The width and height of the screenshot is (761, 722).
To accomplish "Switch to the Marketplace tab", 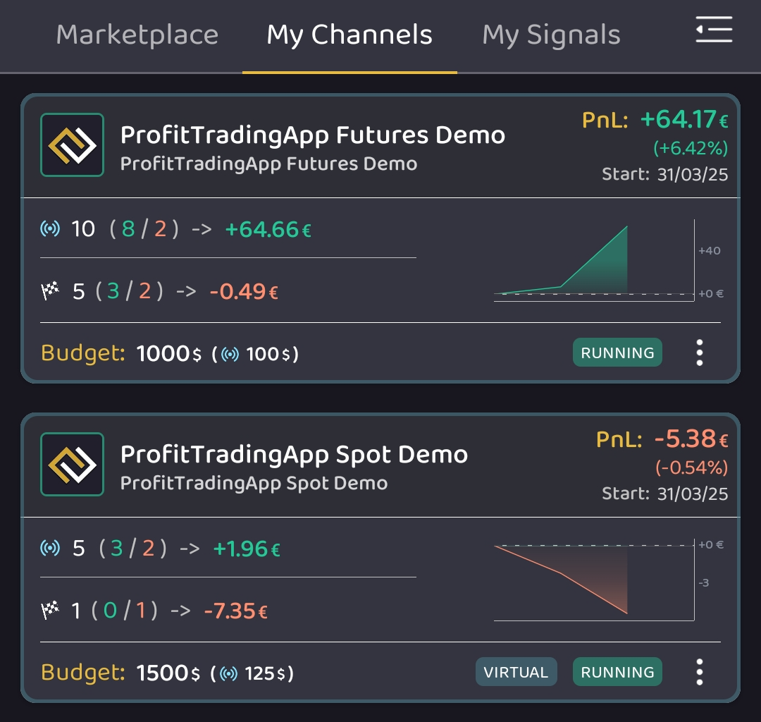I will tap(137, 34).
